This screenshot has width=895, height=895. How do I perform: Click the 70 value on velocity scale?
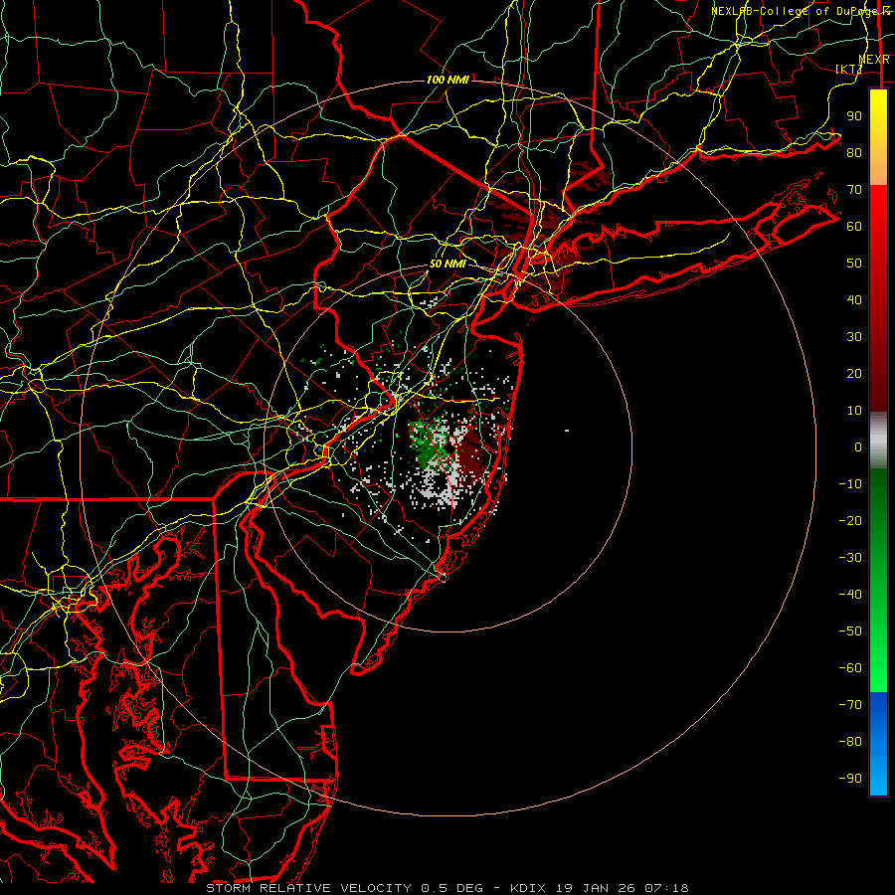pos(854,190)
